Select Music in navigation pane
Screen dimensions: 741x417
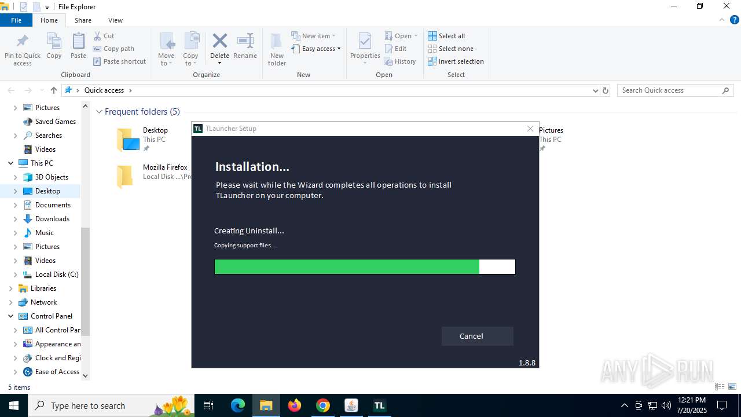[x=44, y=233]
